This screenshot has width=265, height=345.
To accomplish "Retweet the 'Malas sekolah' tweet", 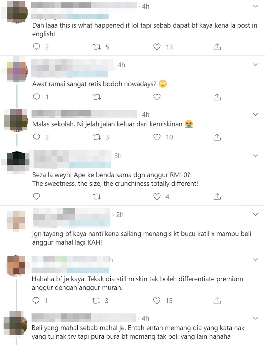I will point(97,137).
